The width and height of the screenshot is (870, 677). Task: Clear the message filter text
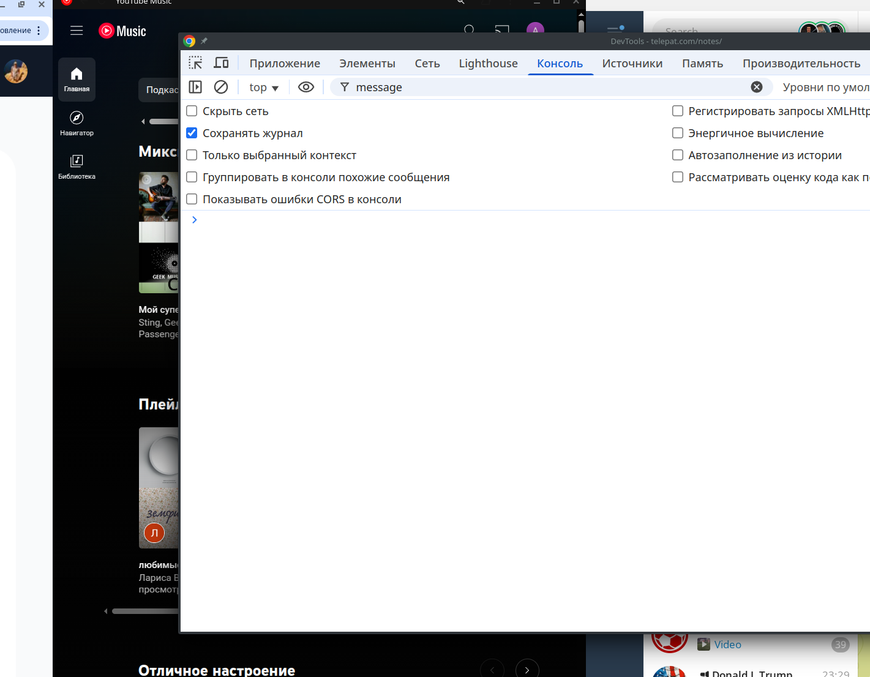(757, 87)
